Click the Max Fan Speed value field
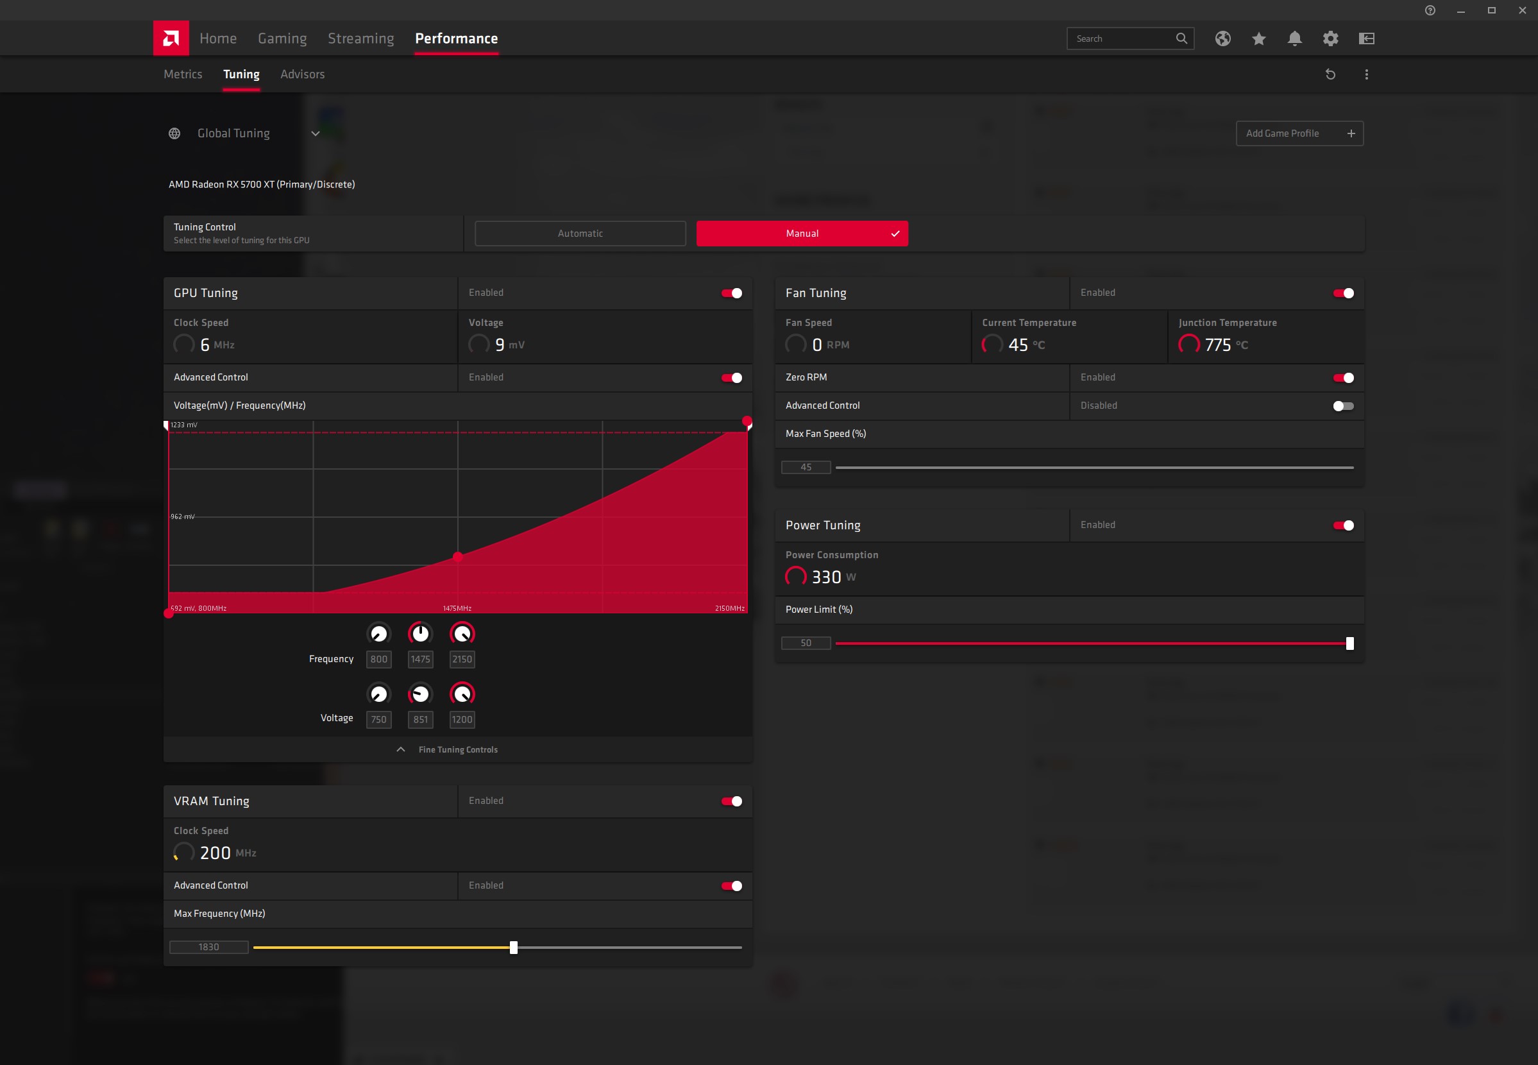The height and width of the screenshot is (1065, 1538). pos(806,468)
